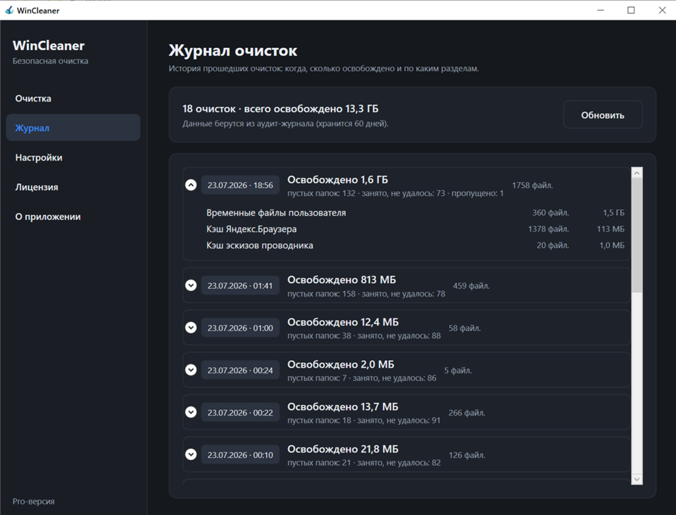676x515 pixels.
Task: Expand the 23.07.2026 01:41 cleanup entry
Action: [x=191, y=285]
